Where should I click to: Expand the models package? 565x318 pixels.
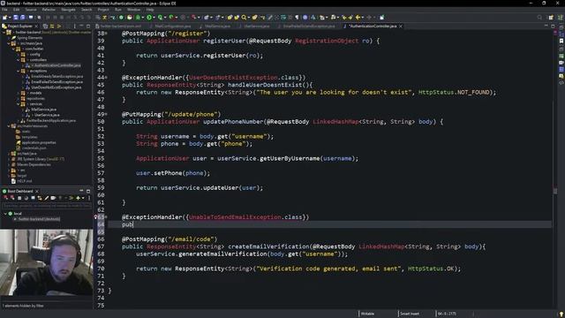19,93
